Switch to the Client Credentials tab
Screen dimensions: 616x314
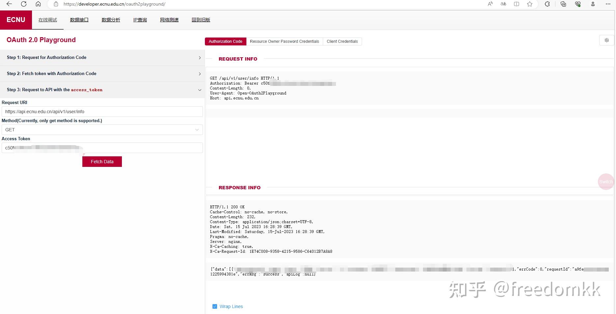click(x=342, y=41)
